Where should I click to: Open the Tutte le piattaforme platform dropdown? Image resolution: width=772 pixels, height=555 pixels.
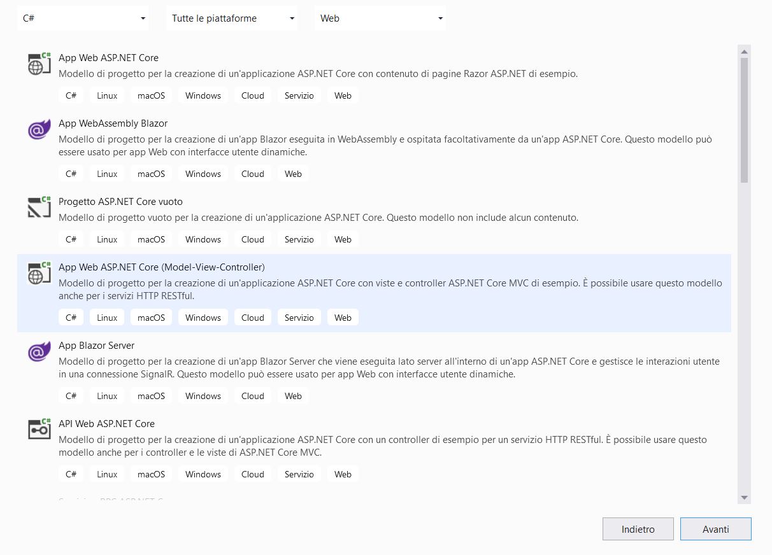coord(232,18)
